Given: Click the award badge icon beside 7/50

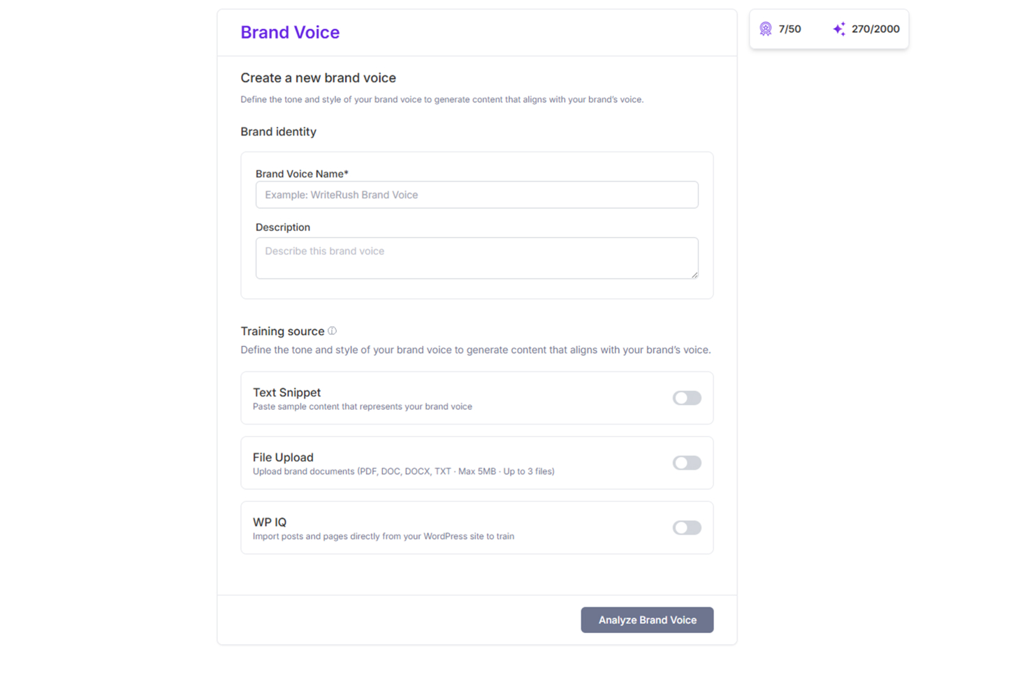Looking at the screenshot, I should click(766, 29).
